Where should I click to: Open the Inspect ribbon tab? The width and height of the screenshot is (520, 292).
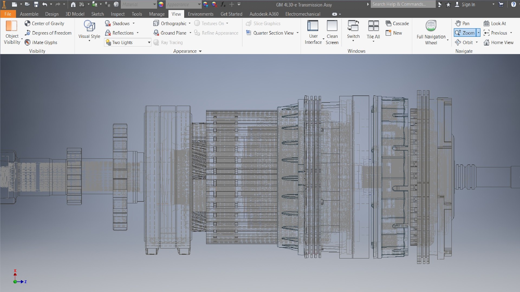[x=118, y=14]
